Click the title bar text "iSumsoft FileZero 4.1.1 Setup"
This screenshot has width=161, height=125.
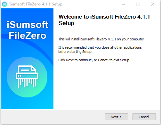[x=36, y=4]
